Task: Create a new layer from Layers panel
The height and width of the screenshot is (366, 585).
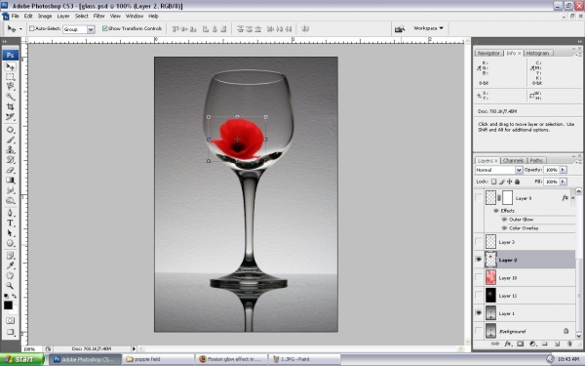Action: 557,344
